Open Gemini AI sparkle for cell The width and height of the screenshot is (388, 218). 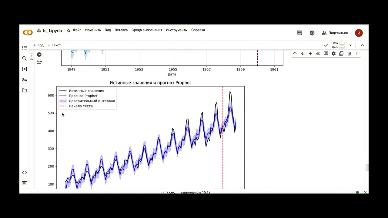pyautogui.click(x=310, y=54)
